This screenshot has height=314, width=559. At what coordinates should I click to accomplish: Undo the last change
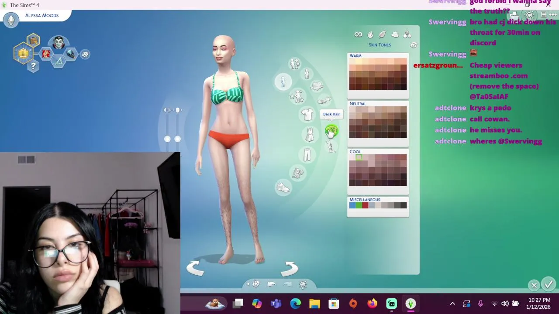pos(272,284)
